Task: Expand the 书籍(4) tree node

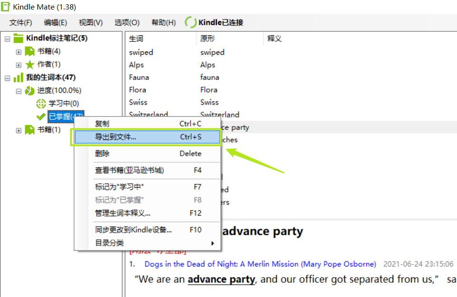Action: click(19, 52)
